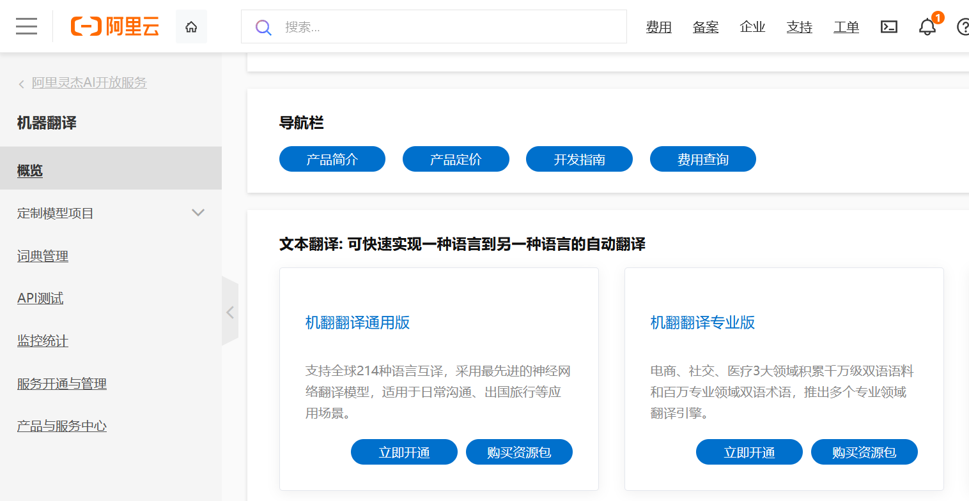The image size is (969, 501).
Task: Open the help question mark icon
Action: pyautogui.click(x=963, y=27)
